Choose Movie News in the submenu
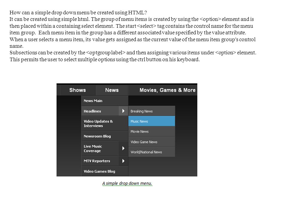287x215 pixels. point(152,131)
